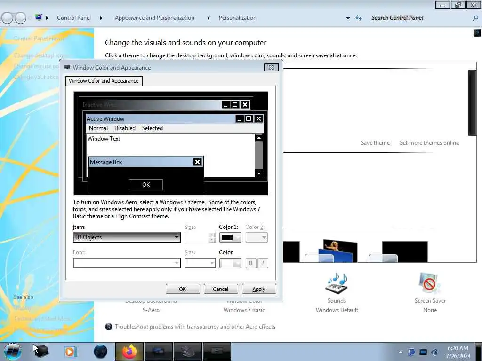Open the Item dropdown showing 3D Objects
Viewport: 482px width, 361px height.
(127, 237)
